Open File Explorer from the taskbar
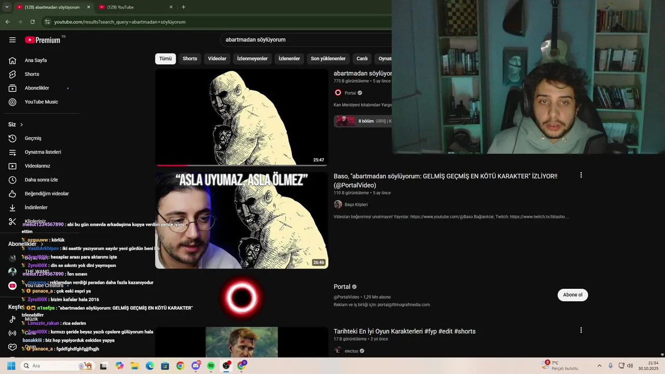This screenshot has height=374, width=665. point(135,366)
